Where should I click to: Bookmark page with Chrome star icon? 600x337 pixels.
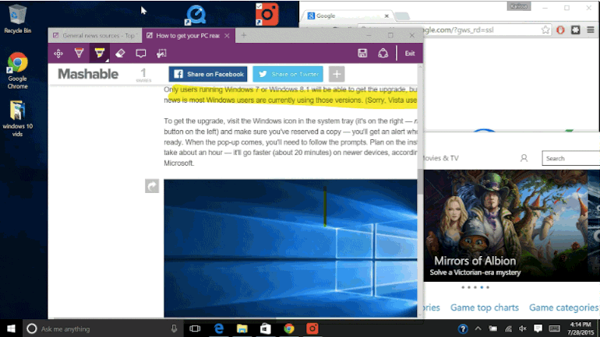(545, 30)
